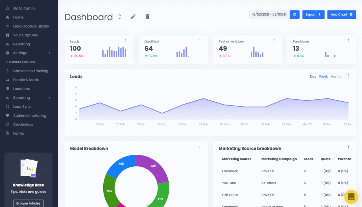Viewport: 362px width, 207px height.
Task: Click the Audience nurturing heart icon
Action: coord(7,116)
